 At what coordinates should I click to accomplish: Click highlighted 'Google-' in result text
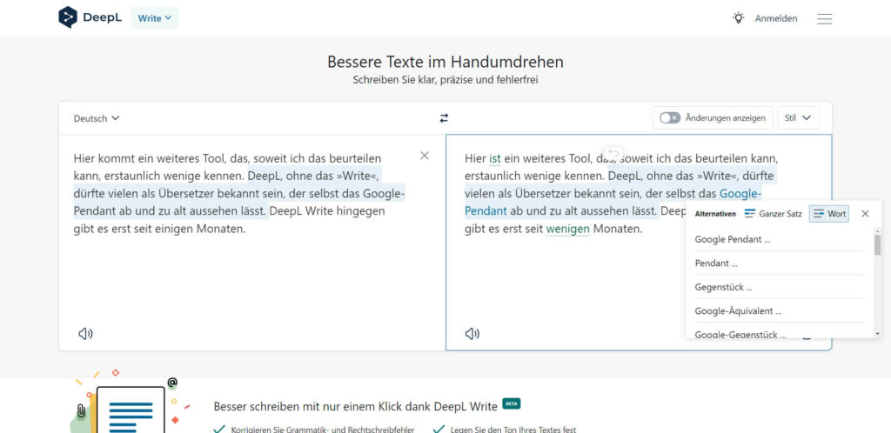(x=740, y=194)
